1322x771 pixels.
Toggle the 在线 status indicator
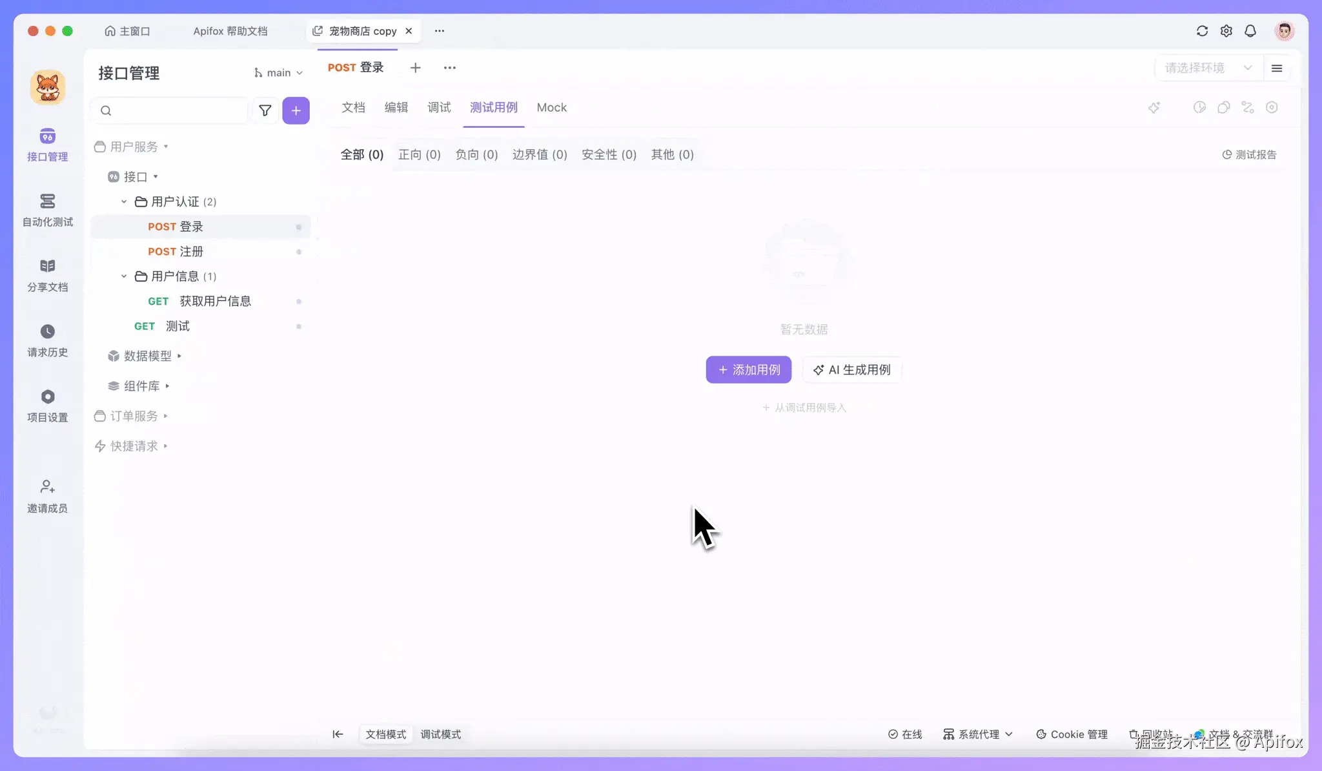coord(905,734)
